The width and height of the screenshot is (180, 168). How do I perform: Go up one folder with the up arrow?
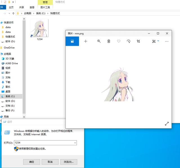13,13
